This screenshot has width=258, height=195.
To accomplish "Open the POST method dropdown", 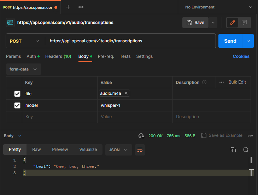I will tap(24, 41).
